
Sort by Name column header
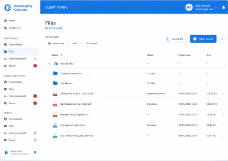pos(55,55)
